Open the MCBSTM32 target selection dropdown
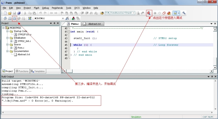218x119 pixels. [63, 18]
